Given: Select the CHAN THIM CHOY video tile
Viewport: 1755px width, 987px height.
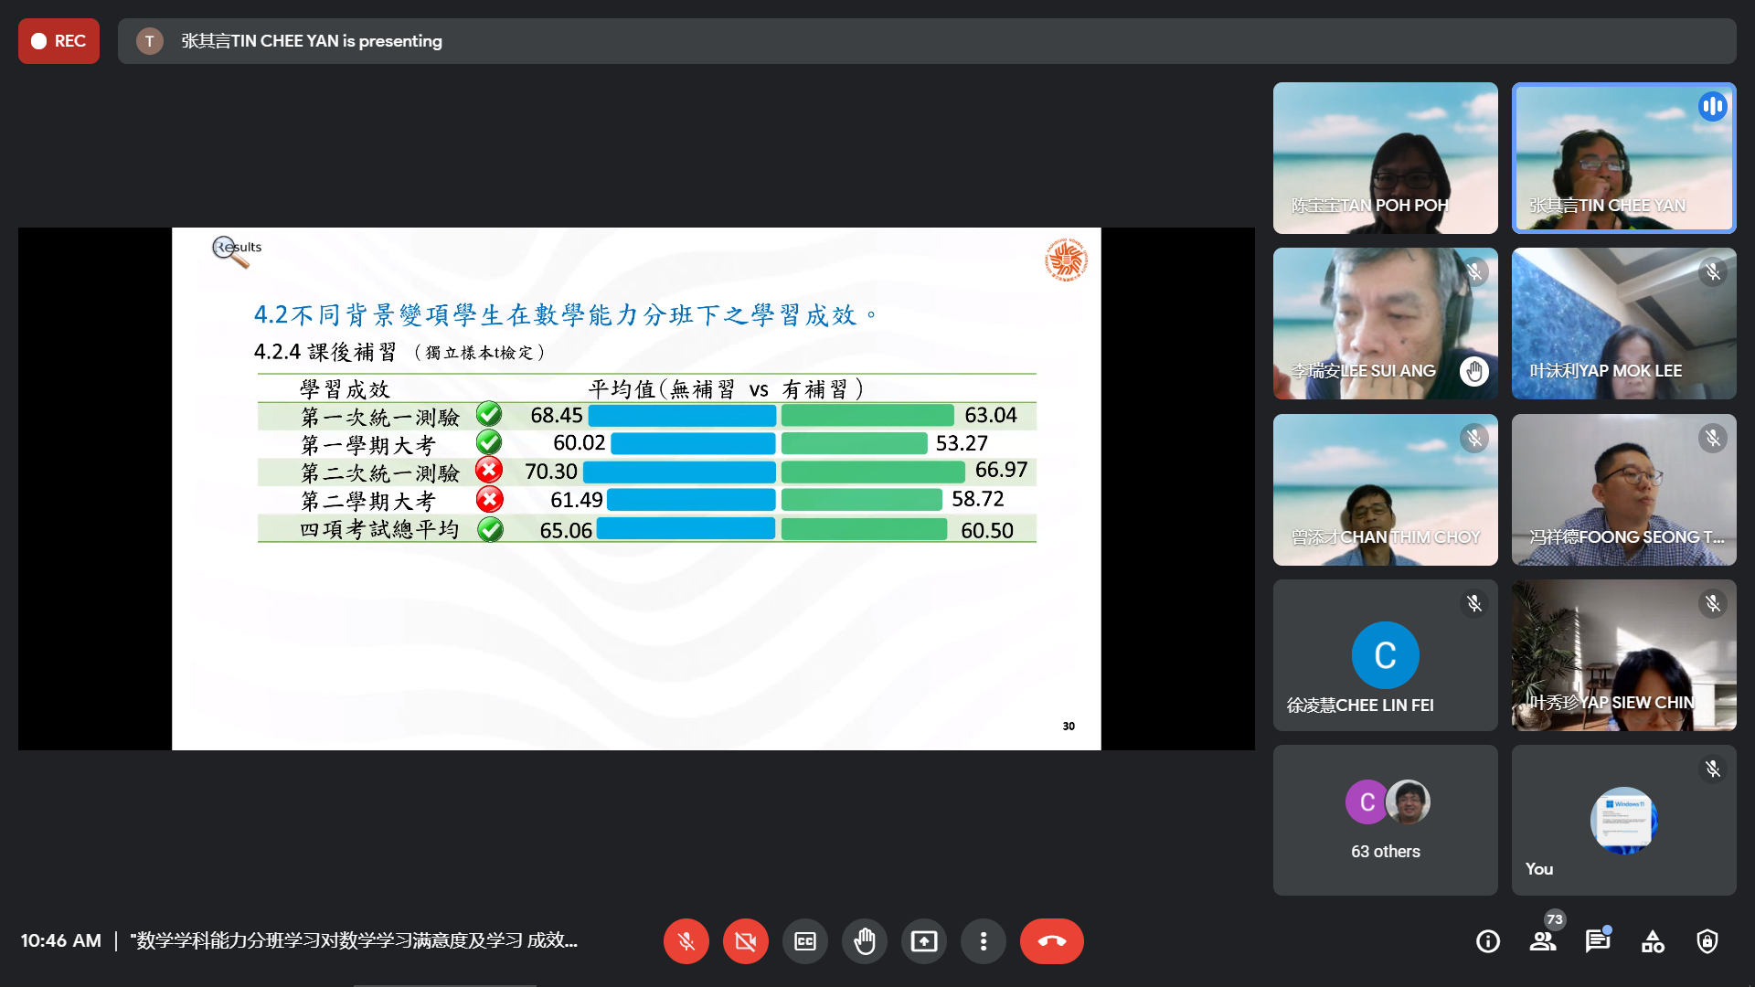Looking at the screenshot, I should (1386, 490).
